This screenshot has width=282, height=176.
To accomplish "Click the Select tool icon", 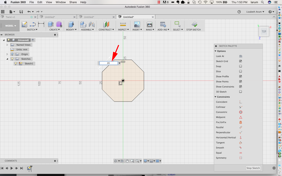I will pos(178,24).
